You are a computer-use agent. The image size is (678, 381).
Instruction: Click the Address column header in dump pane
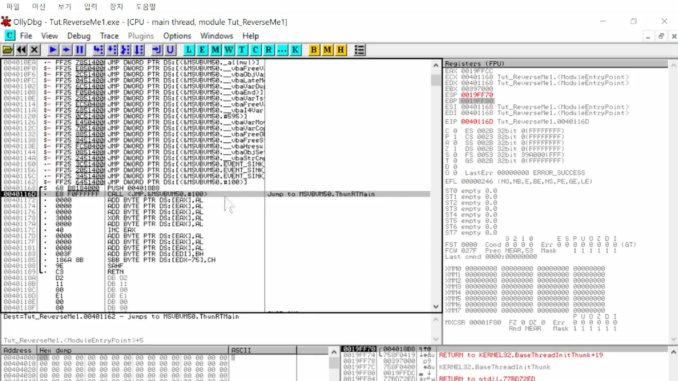coord(19,350)
